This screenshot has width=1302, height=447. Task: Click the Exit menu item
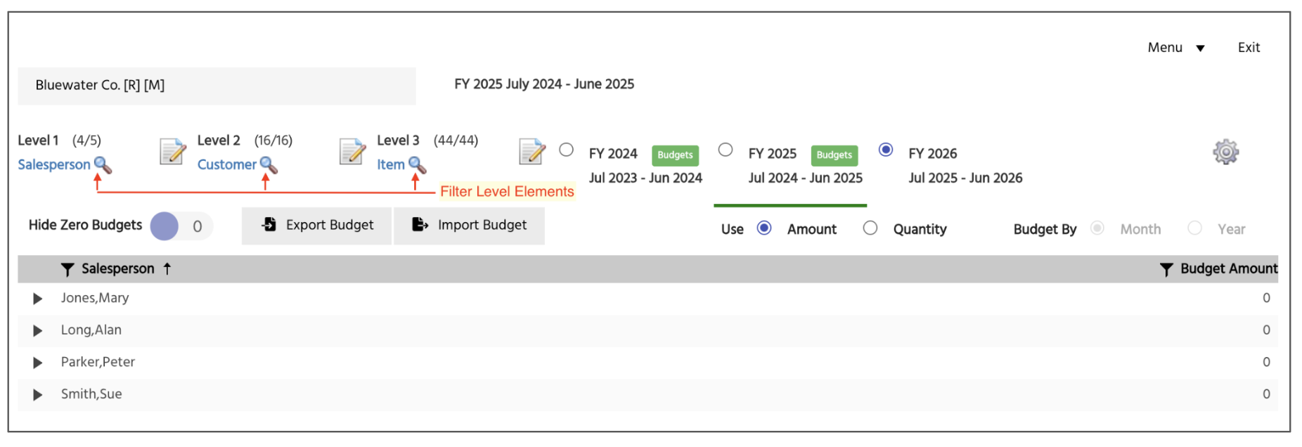click(x=1249, y=48)
